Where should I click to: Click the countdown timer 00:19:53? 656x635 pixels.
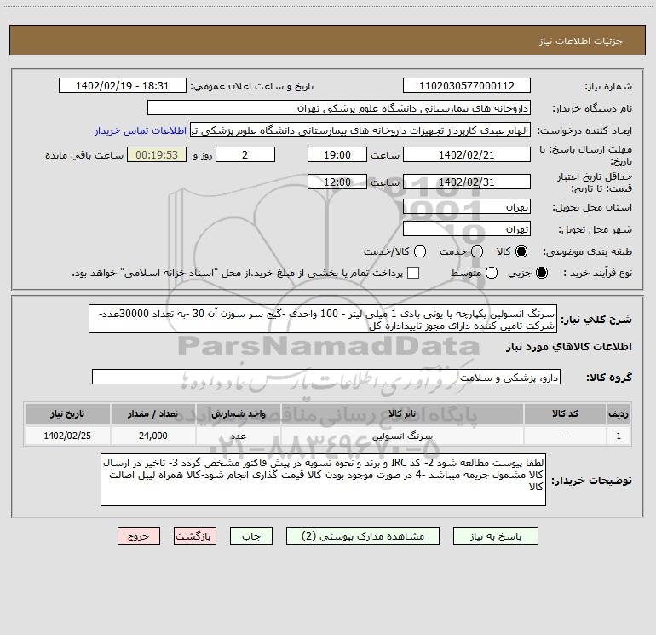coord(157,154)
